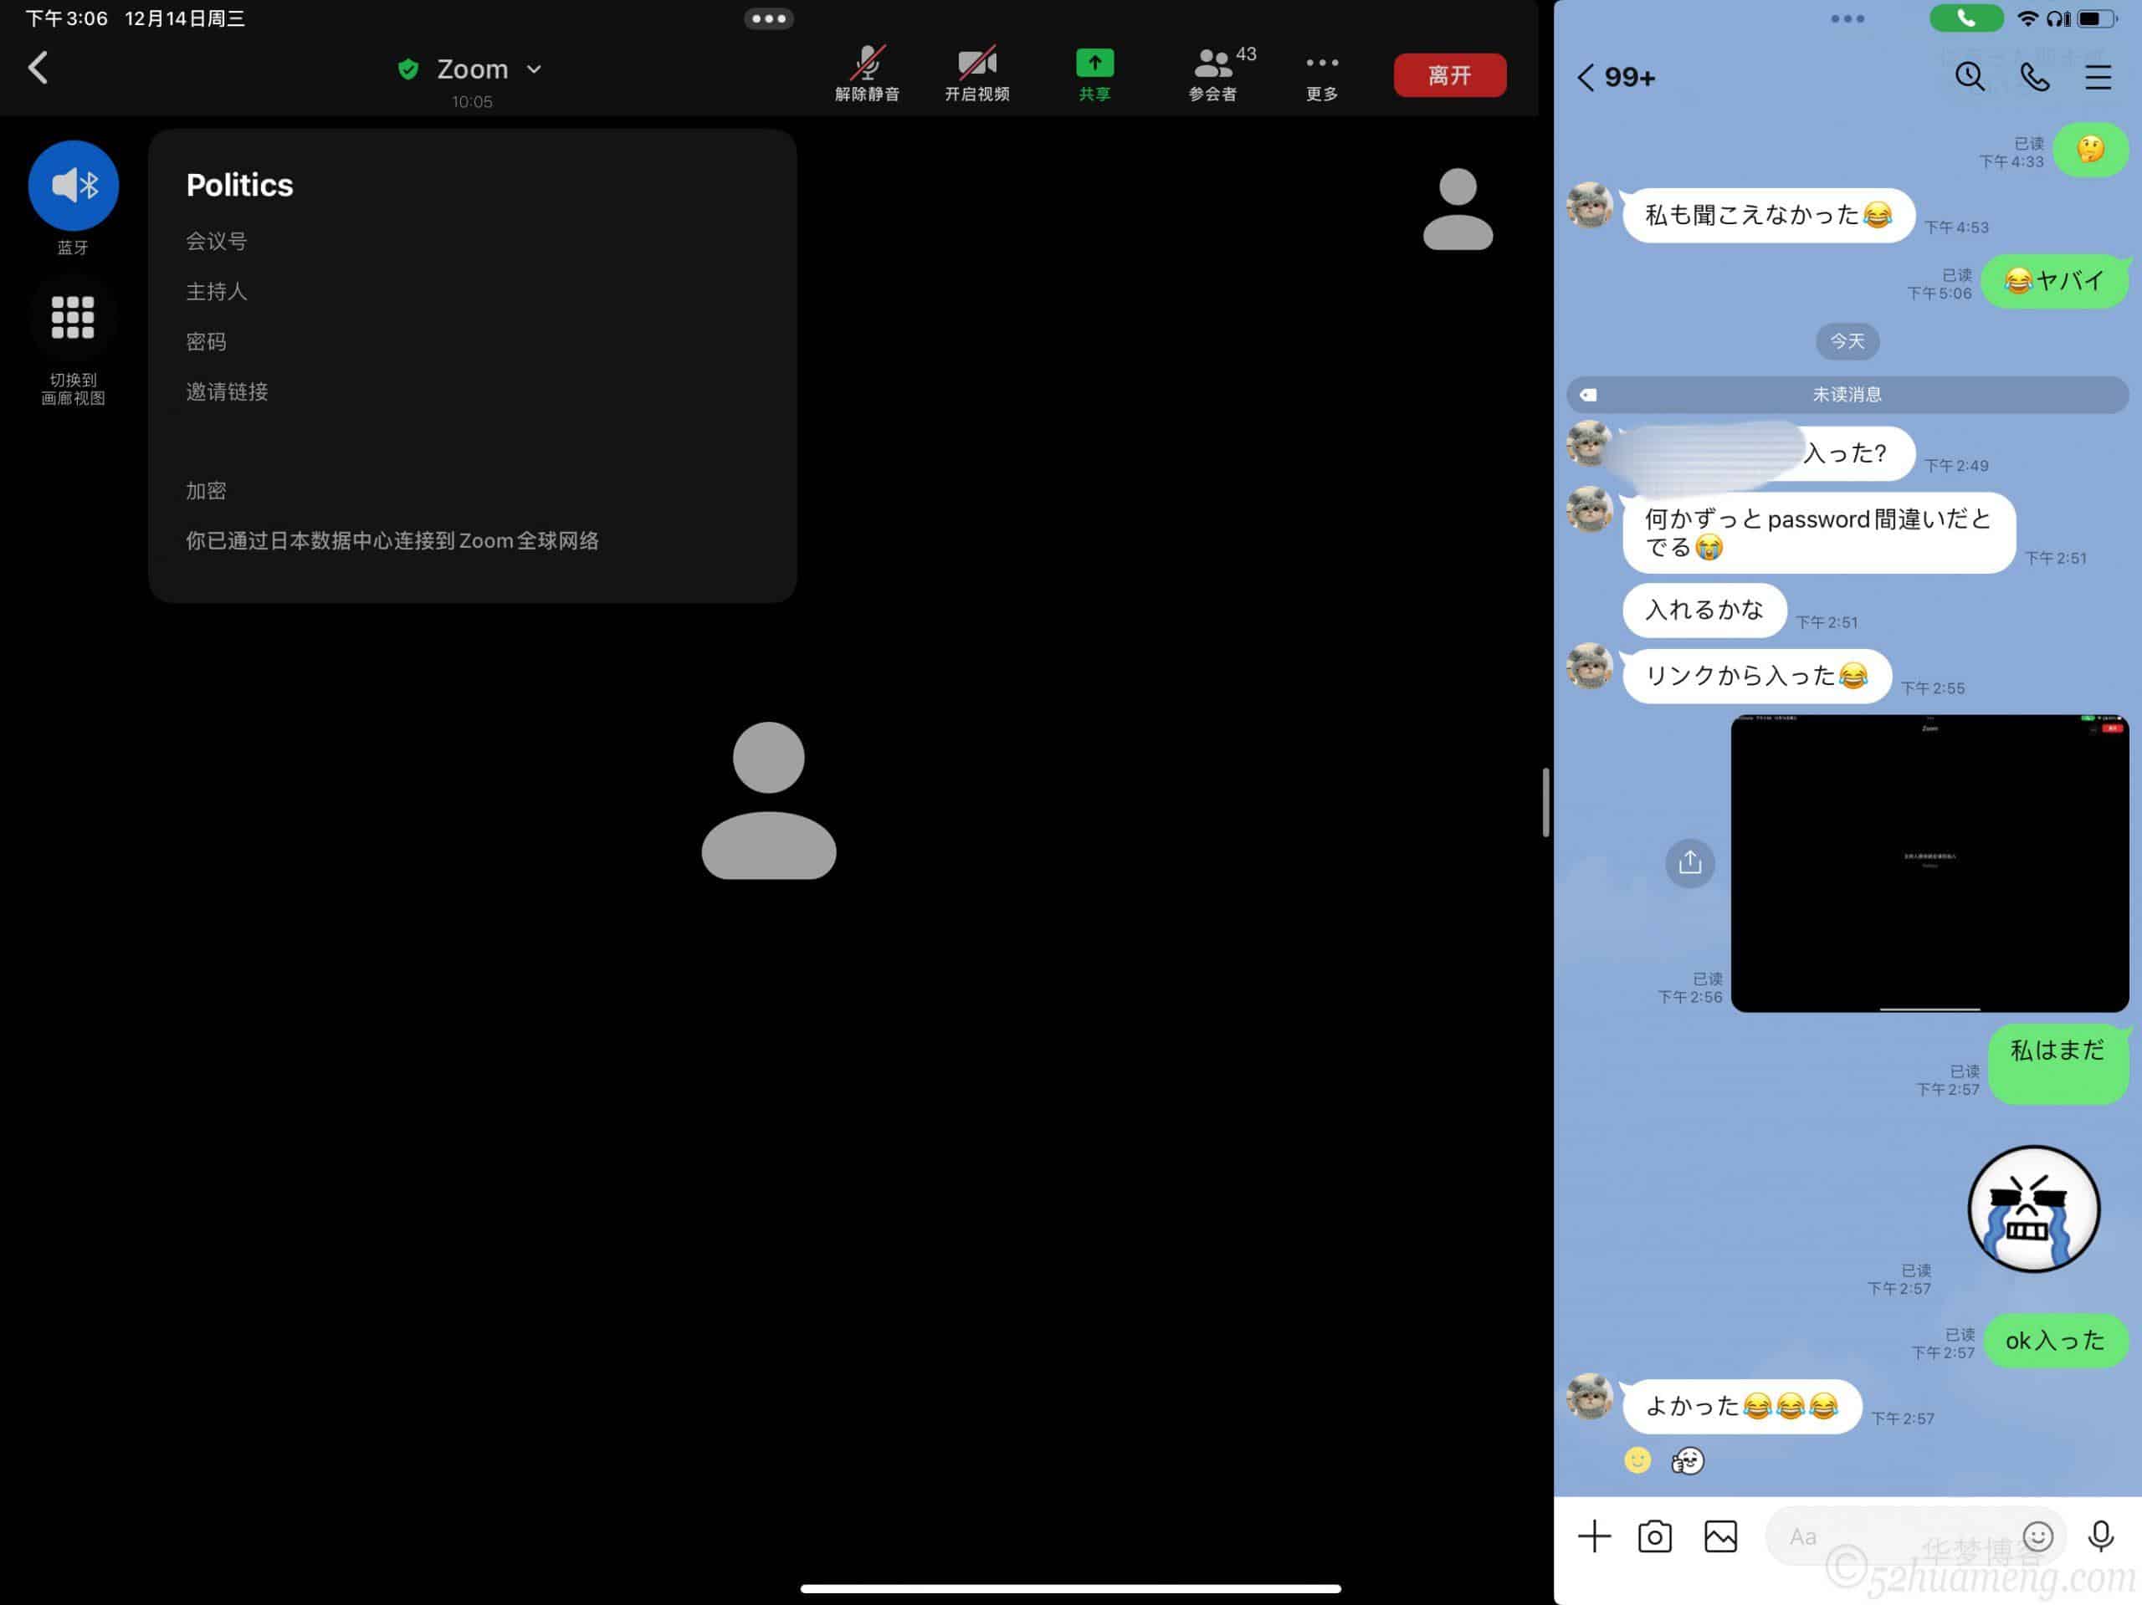Image resolution: width=2142 pixels, height=1605 pixels.
Task: Open photo gallery icon in LINE input bar
Action: [1719, 1536]
